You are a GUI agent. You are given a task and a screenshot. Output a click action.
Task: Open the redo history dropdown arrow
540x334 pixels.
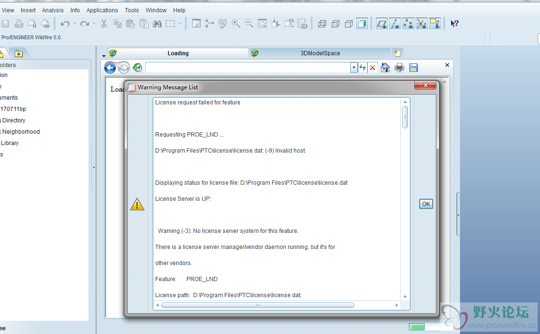(x=94, y=24)
